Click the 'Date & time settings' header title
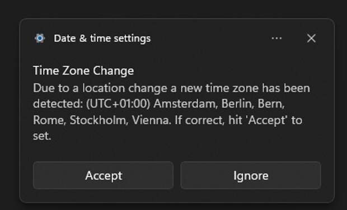Screen dimensions: 347x210 coord(102,38)
